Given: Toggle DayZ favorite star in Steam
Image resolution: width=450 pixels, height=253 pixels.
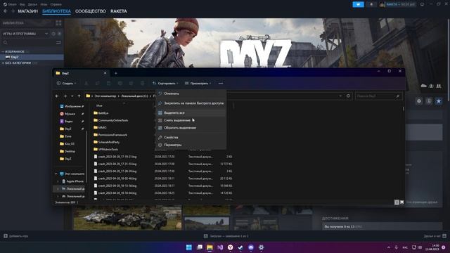Looking at the screenshot, I should coord(439,101).
